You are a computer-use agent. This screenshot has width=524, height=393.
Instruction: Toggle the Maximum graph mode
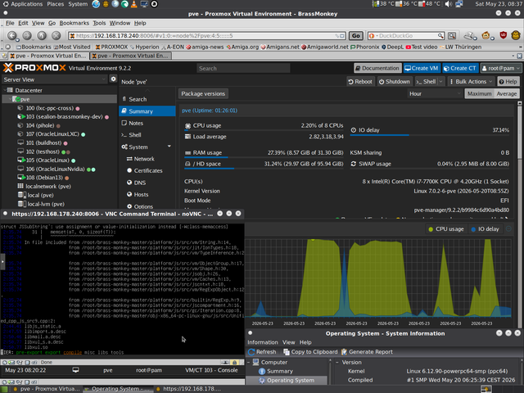coord(479,93)
